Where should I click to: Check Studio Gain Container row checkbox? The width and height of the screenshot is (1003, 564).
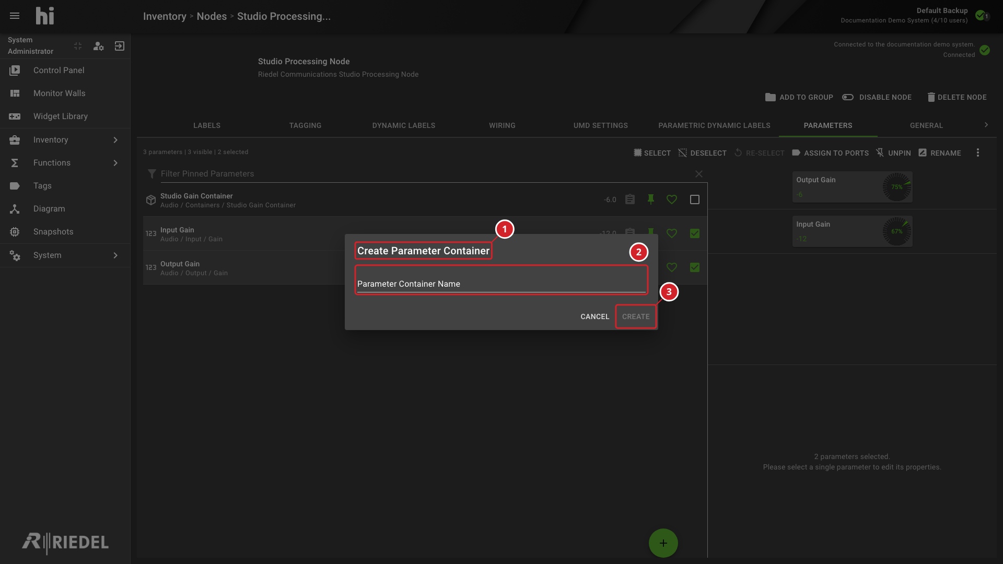(695, 199)
